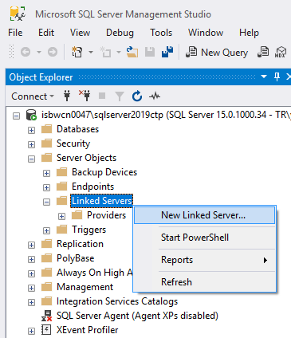
Task: Select the Backup Devices tree item
Action: (x=104, y=172)
